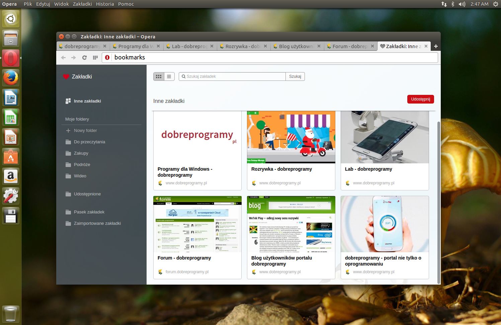Switch bookmarks to thumbnail grid view
Image resolution: width=501 pixels, height=325 pixels.
pos(159,76)
